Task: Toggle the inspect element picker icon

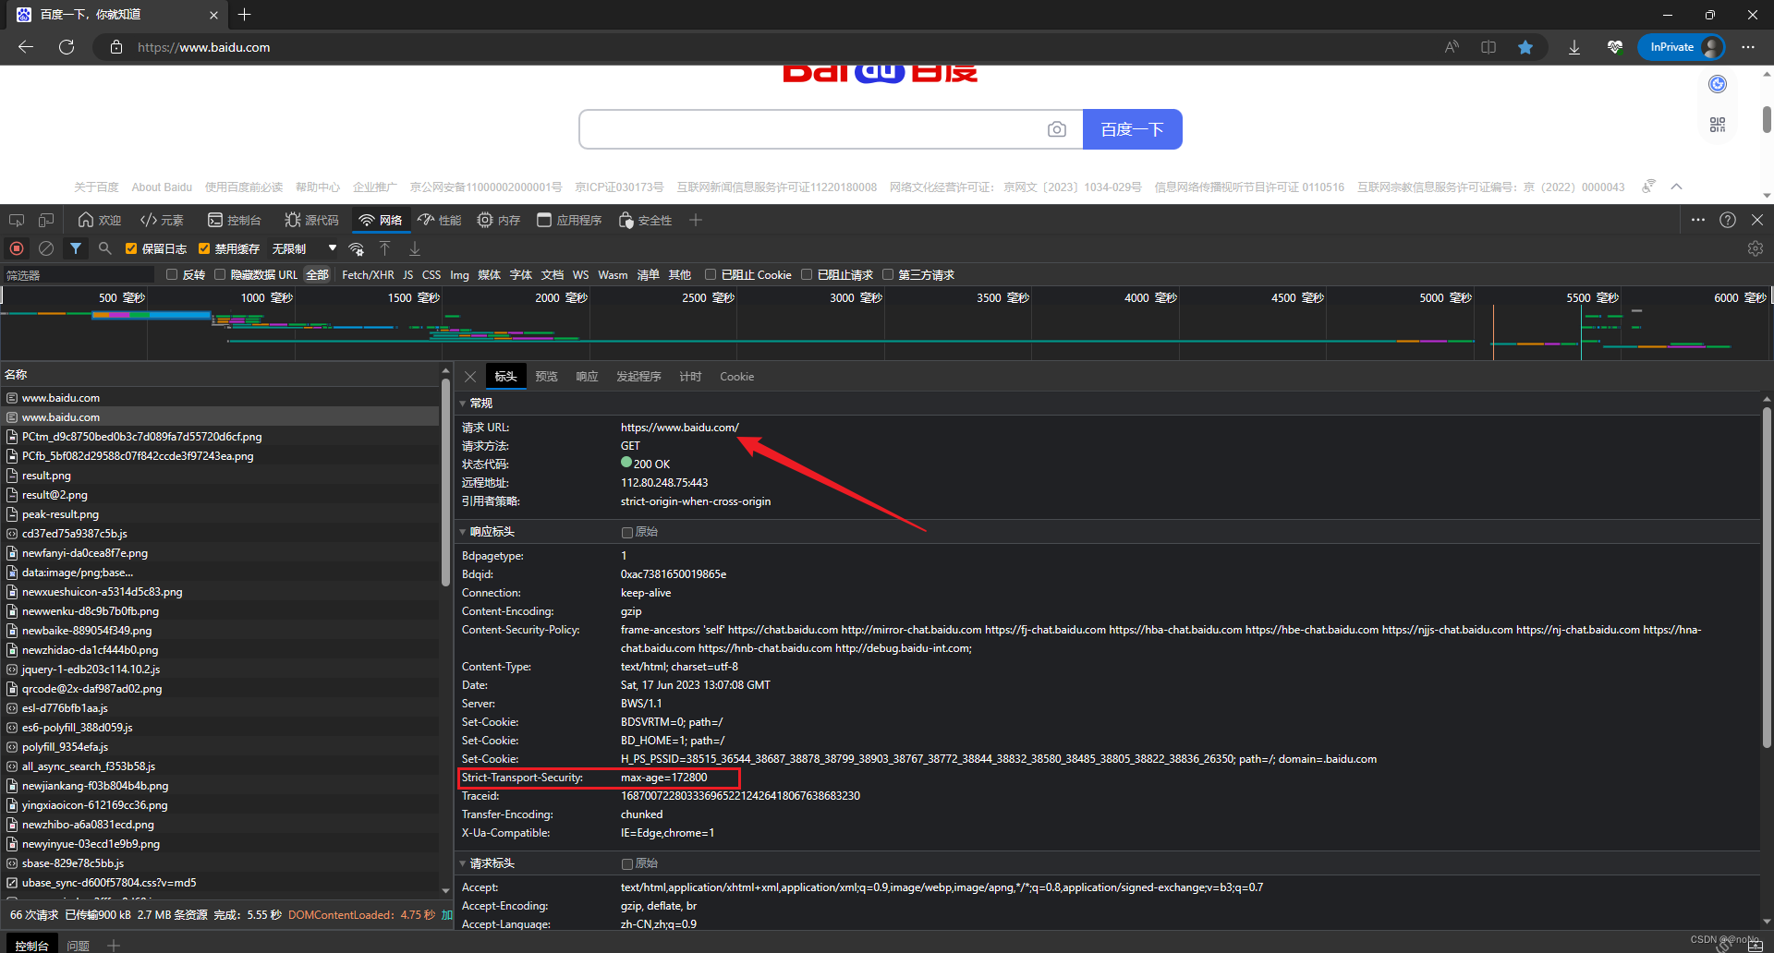Action: [x=17, y=220]
